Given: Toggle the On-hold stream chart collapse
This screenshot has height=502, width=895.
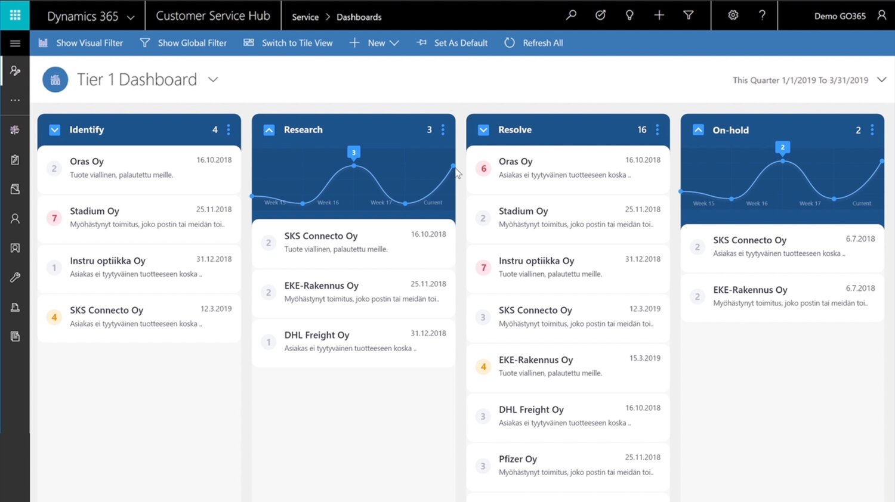Looking at the screenshot, I should pyautogui.click(x=698, y=129).
